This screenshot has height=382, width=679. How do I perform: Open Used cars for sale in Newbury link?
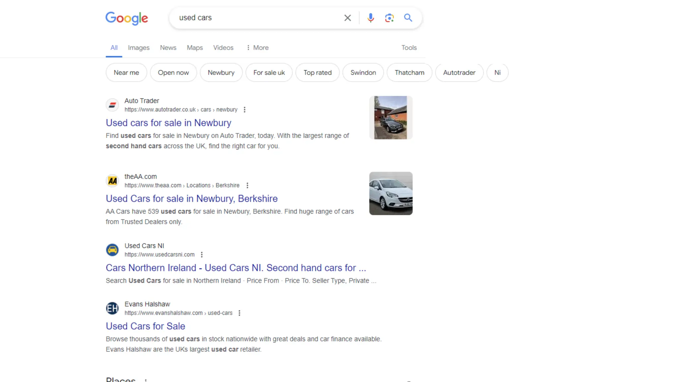click(x=168, y=123)
